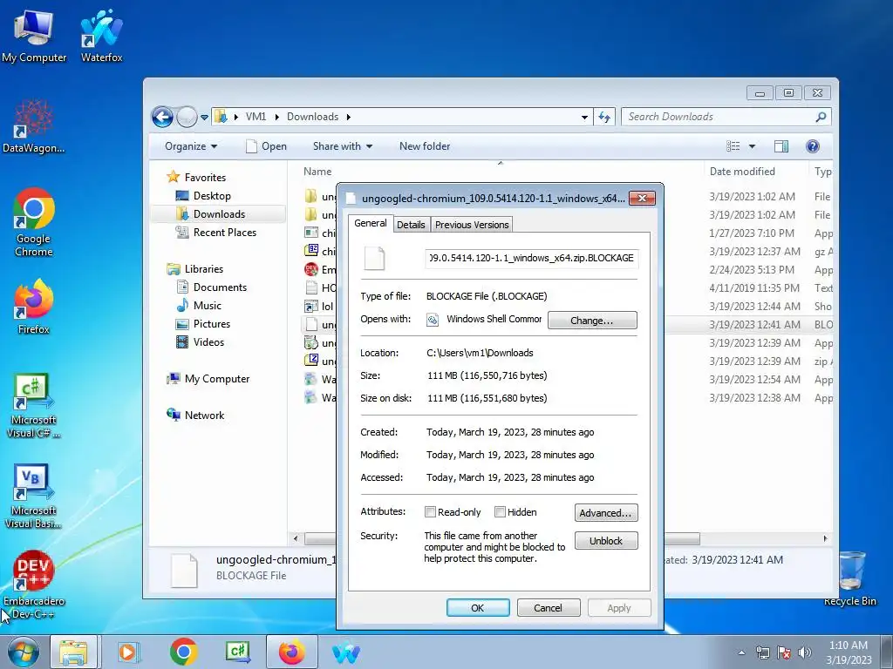The width and height of the screenshot is (893, 669).
Task: Select Downloads in the navigation pane
Action: click(x=219, y=214)
